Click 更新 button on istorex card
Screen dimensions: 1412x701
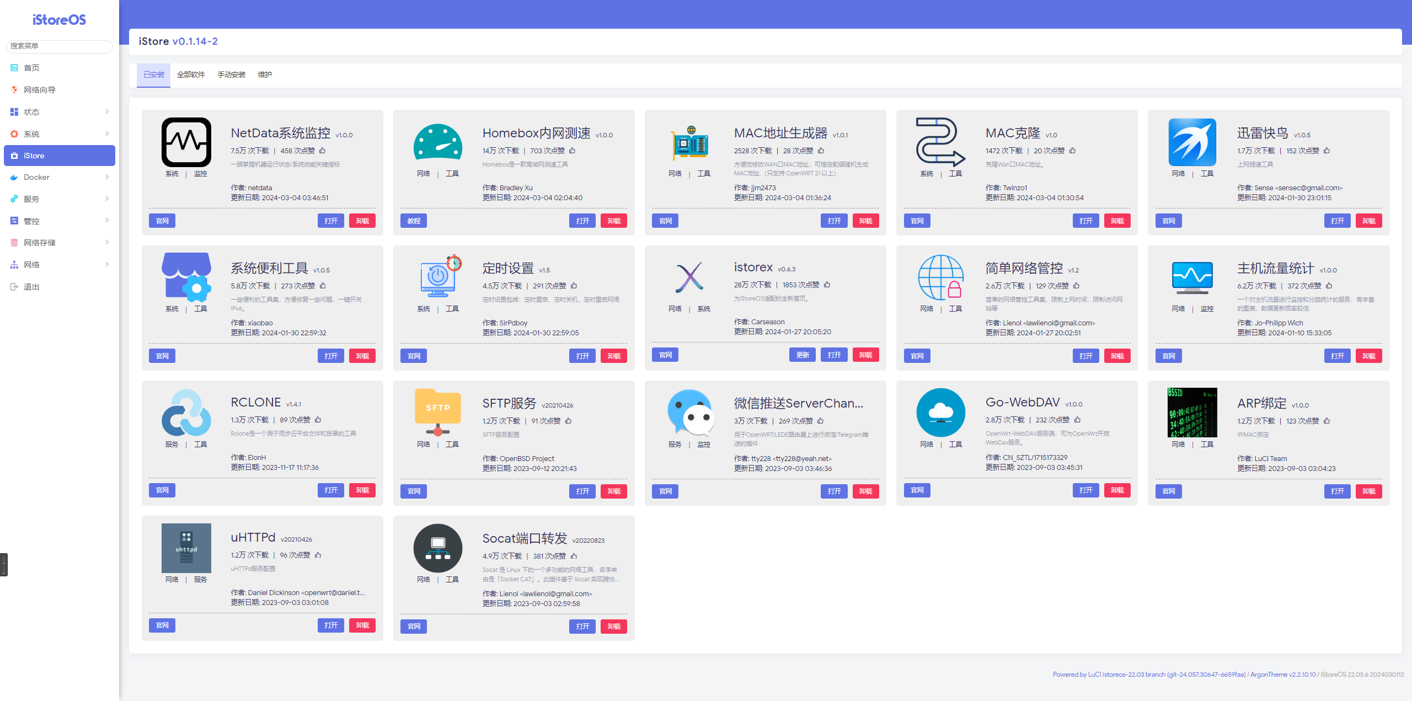pos(803,355)
